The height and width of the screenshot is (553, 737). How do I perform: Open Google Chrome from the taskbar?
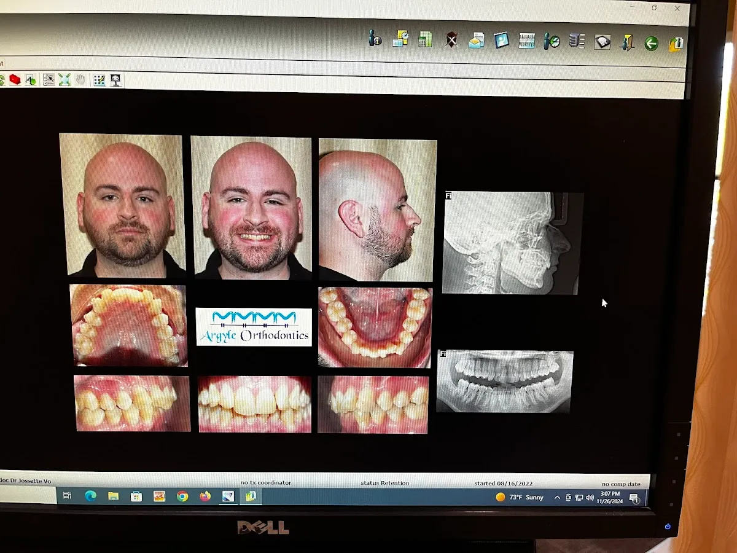[x=182, y=495]
